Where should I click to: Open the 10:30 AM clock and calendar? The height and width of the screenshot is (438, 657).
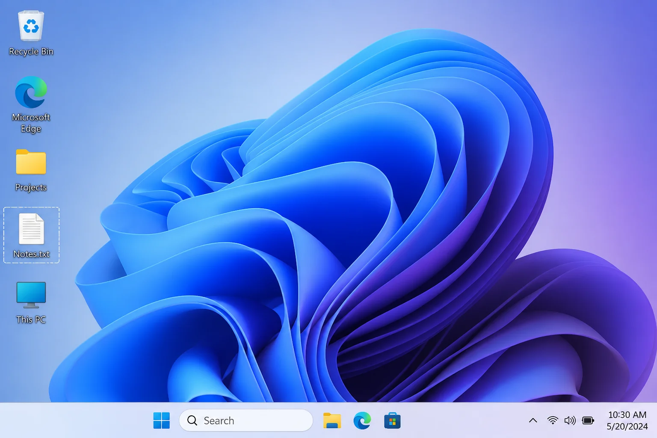(627, 420)
